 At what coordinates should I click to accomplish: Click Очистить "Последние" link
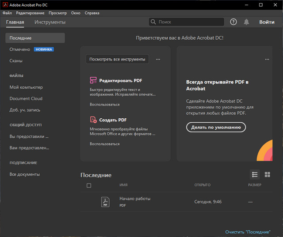click(x=247, y=232)
